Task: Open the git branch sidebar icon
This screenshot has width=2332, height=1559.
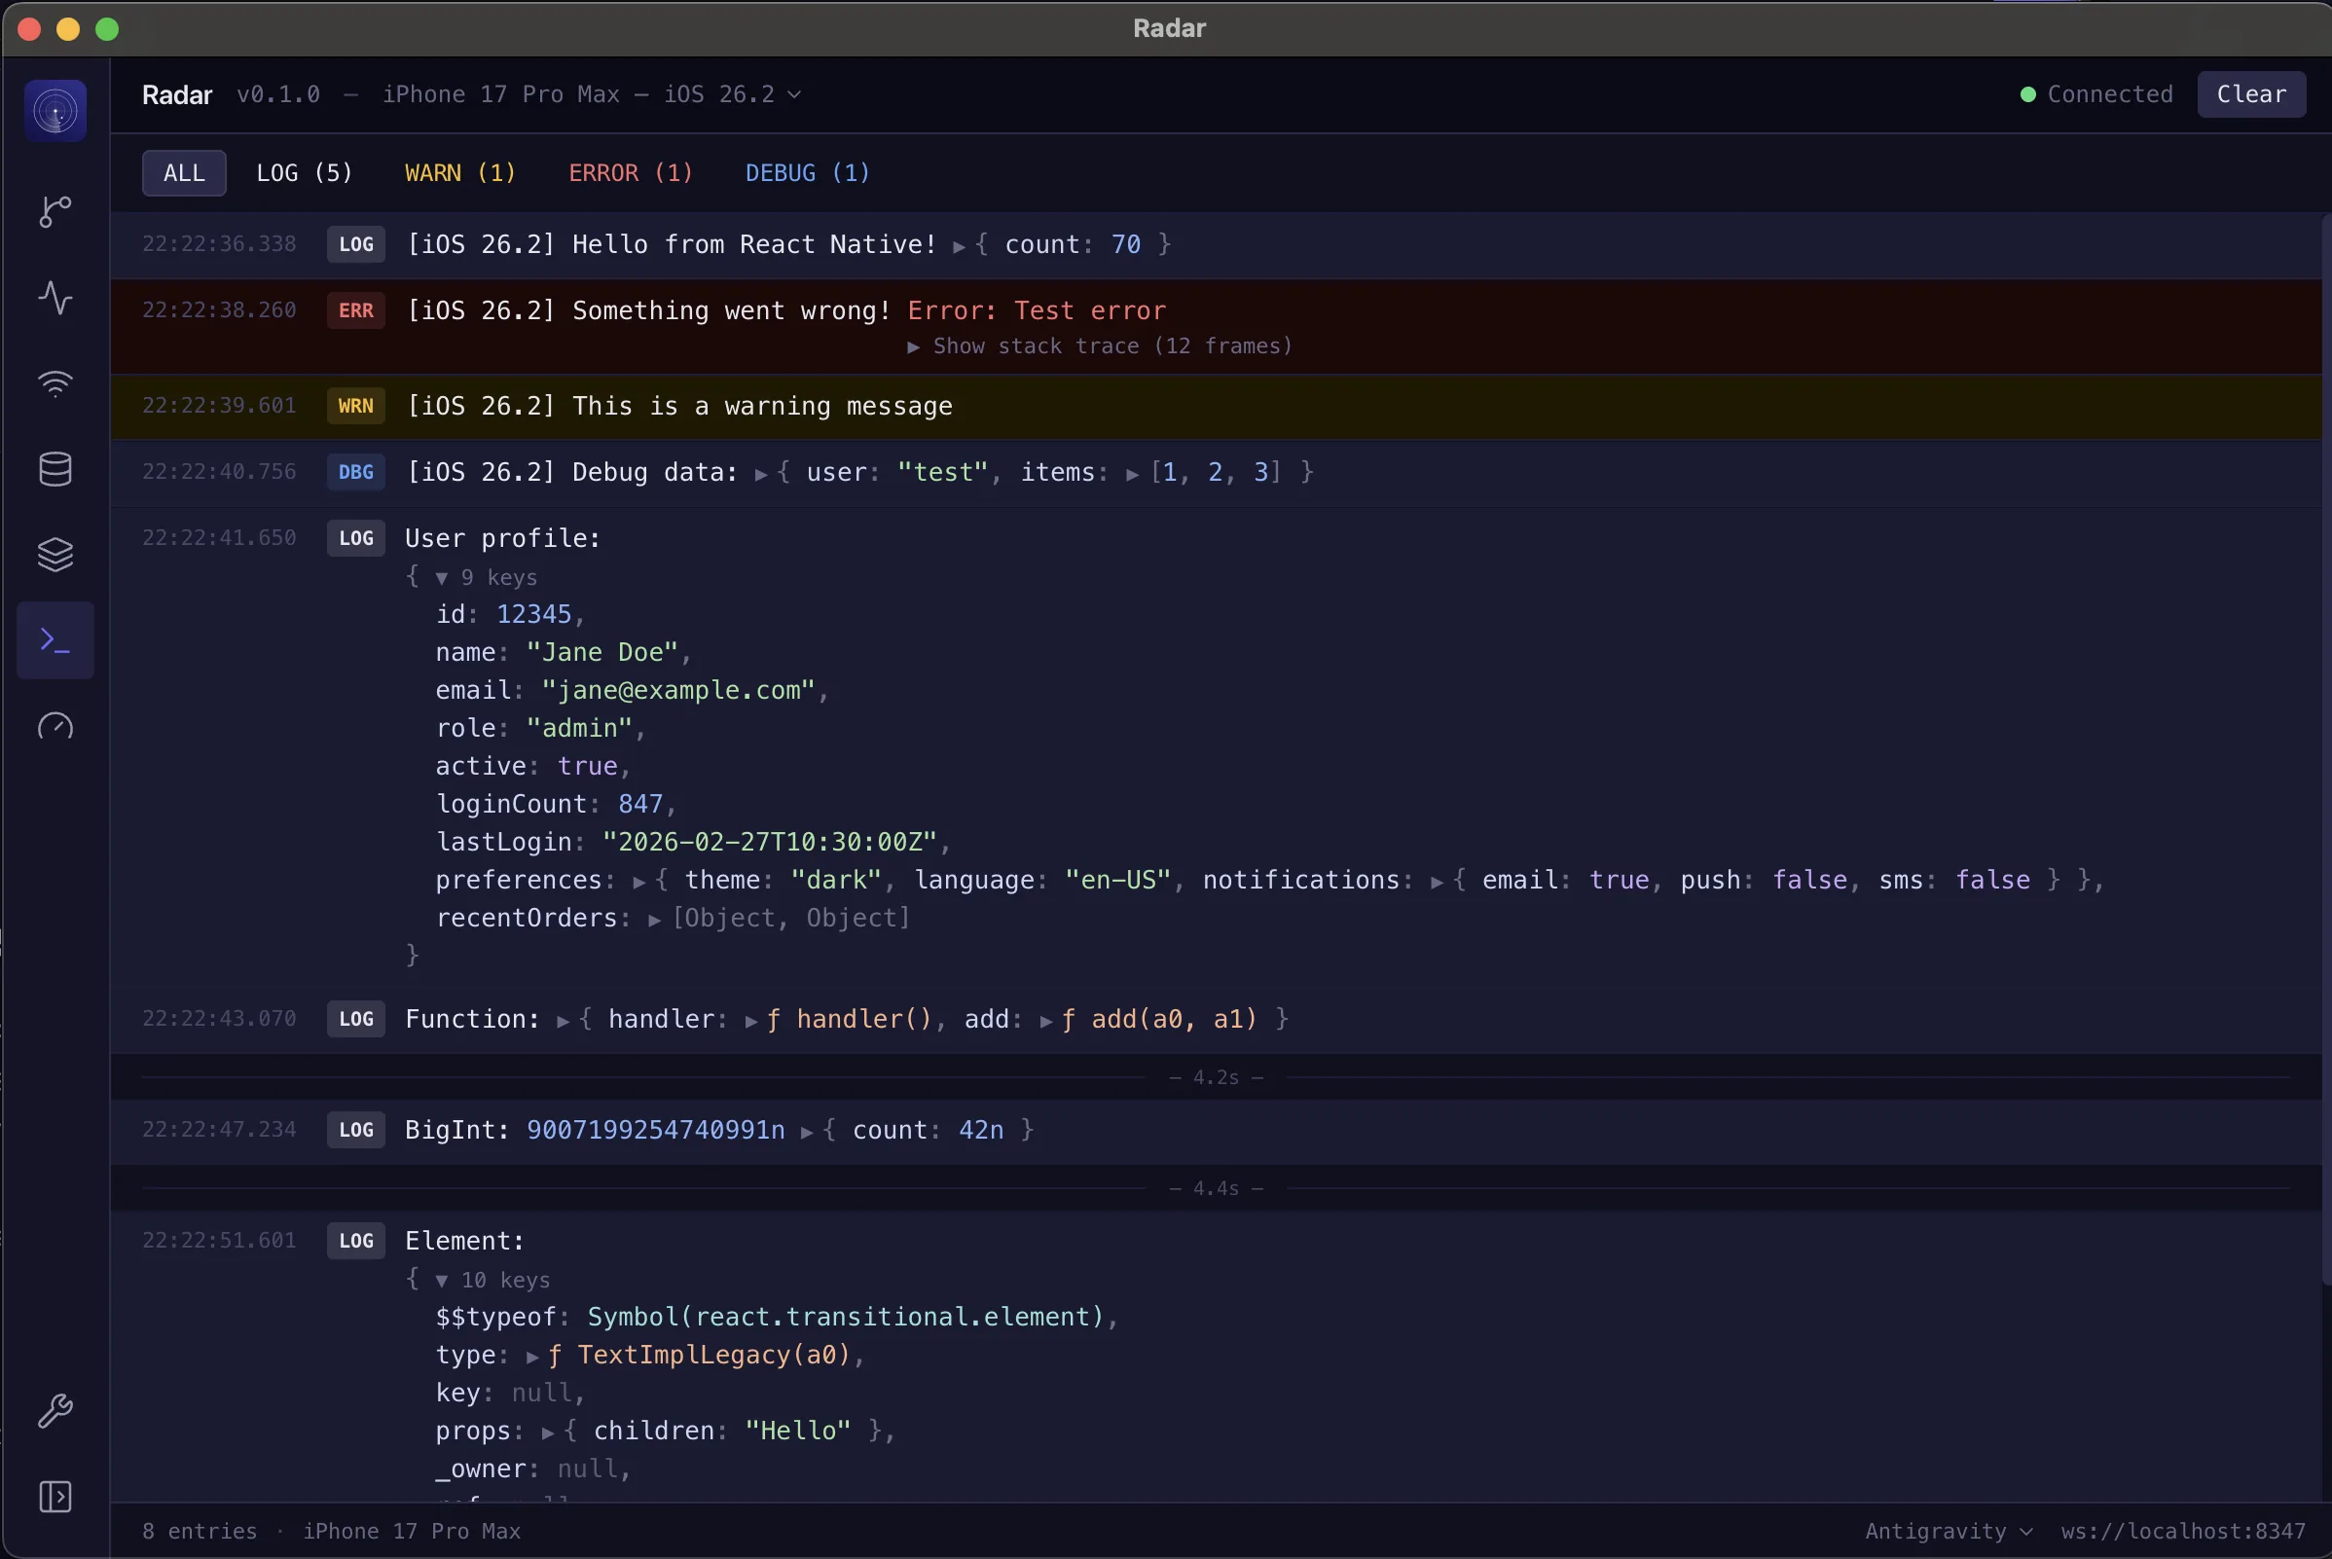Action: (x=55, y=211)
